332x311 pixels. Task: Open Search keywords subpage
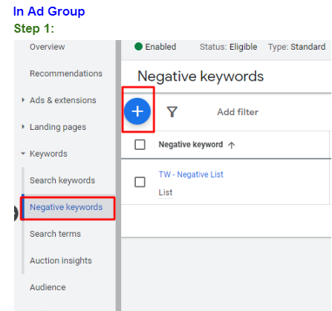click(x=62, y=180)
